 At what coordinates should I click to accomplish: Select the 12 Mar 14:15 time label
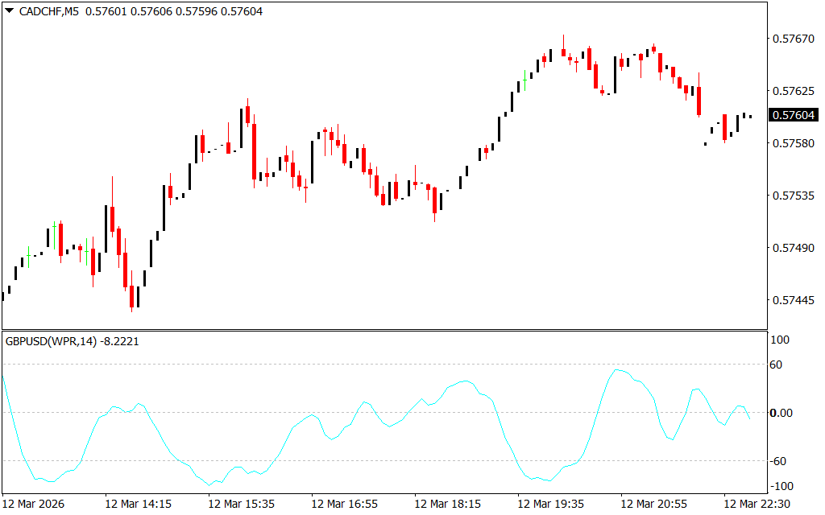coord(138,504)
